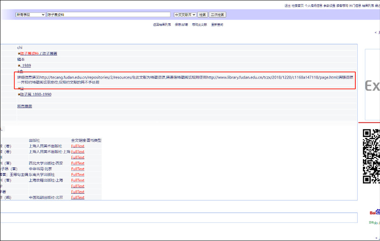The width and height of the screenshot is (380, 241).
Task: Open FullText link for 东南大学出版社
Action: [78, 174]
